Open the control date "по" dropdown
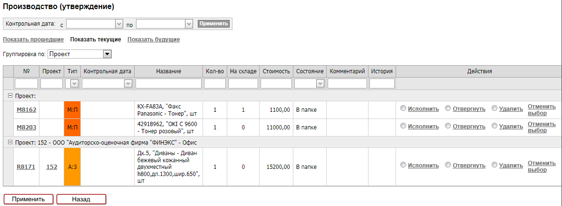The width and height of the screenshot is (562, 206). tap(188, 23)
